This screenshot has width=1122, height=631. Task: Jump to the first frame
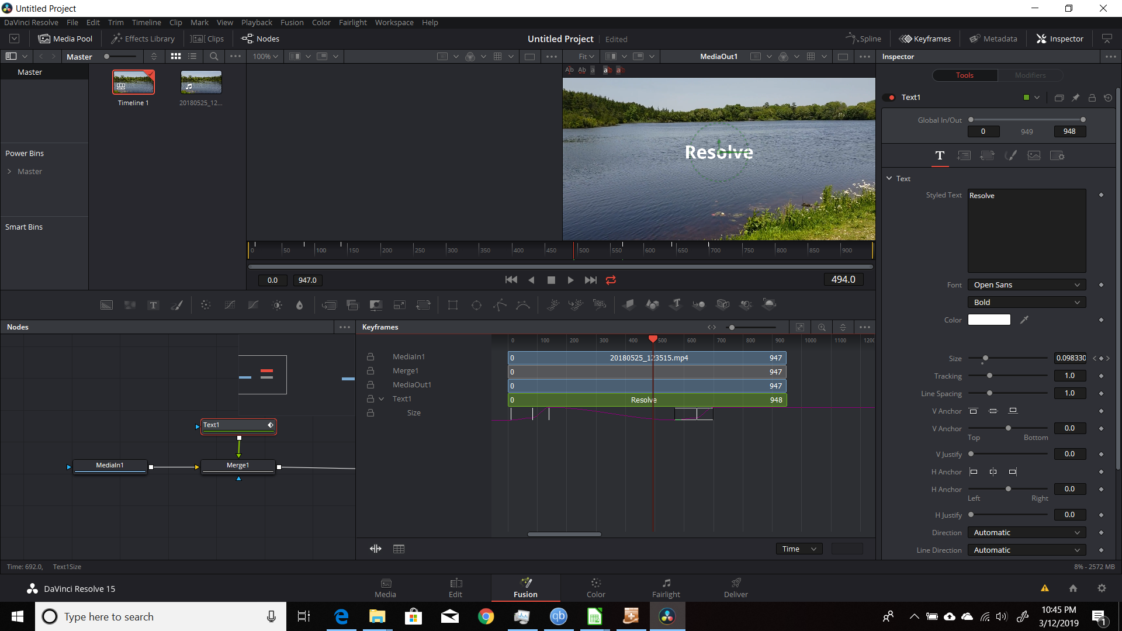coord(511,280)
